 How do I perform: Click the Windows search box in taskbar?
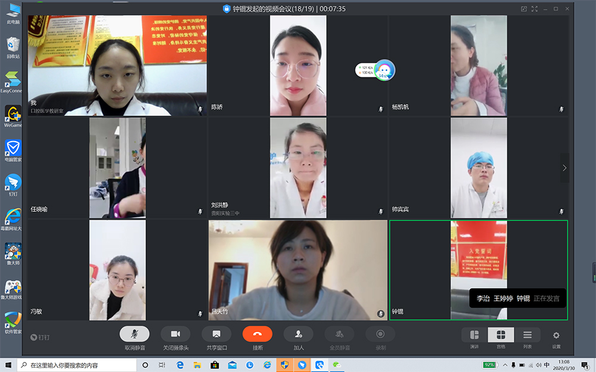click(x=77, y=365)
